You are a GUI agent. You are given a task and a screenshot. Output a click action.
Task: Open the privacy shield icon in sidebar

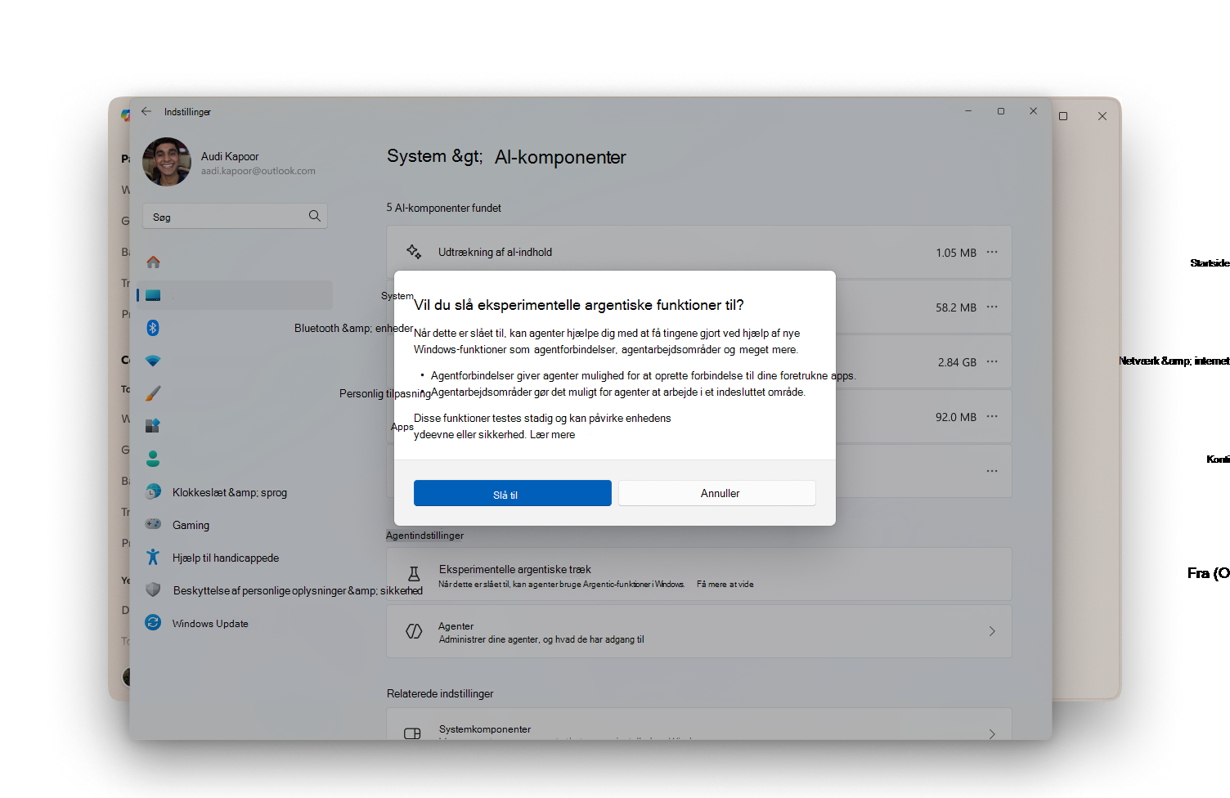tap(153, 590)
